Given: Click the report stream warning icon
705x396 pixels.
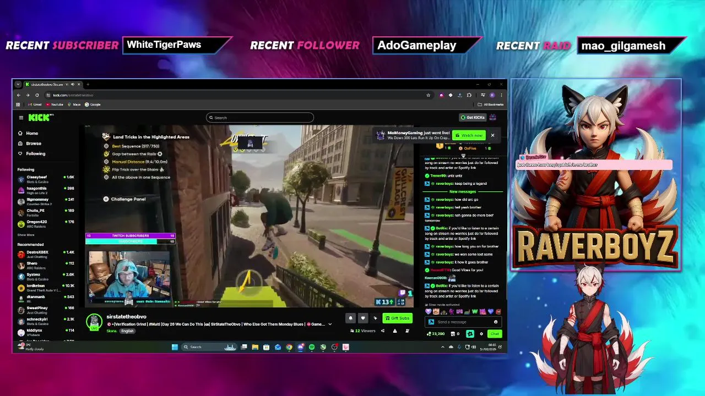Looking at the screenshot, I should (395, 331).
